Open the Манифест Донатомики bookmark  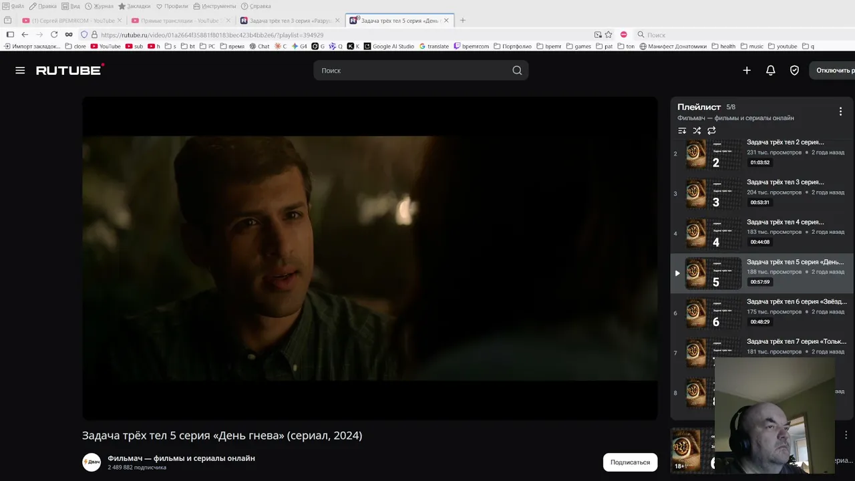[x=673, y=47]
